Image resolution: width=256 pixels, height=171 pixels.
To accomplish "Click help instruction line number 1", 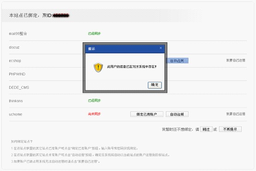I will [x=74, y=148].
